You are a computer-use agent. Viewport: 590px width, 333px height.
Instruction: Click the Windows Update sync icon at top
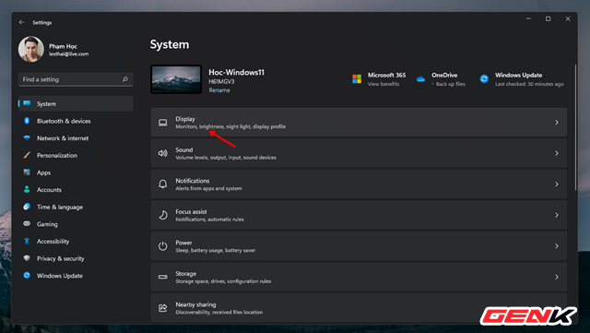coord(484,78)
